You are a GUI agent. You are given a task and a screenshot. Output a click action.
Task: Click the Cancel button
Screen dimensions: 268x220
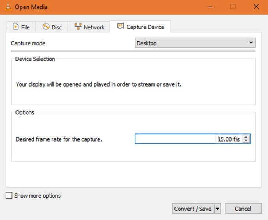click(243, 209)
